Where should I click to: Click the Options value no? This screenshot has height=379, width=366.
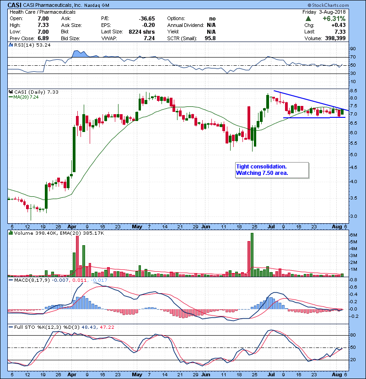coord(212,19)
